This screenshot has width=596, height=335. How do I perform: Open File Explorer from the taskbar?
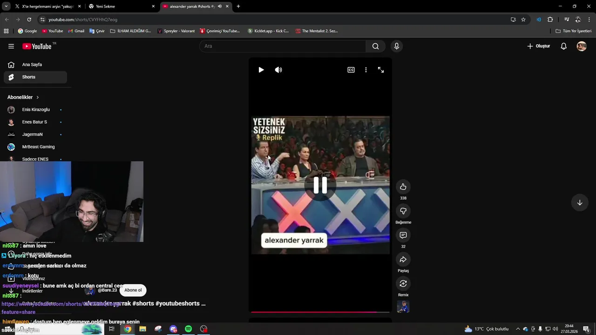tap(143, 329)
